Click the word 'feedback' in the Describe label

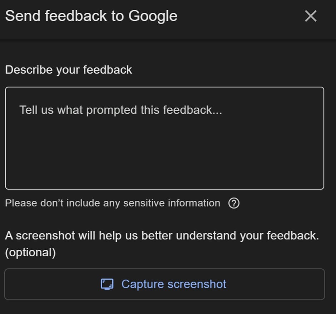[x=107, y=70]
